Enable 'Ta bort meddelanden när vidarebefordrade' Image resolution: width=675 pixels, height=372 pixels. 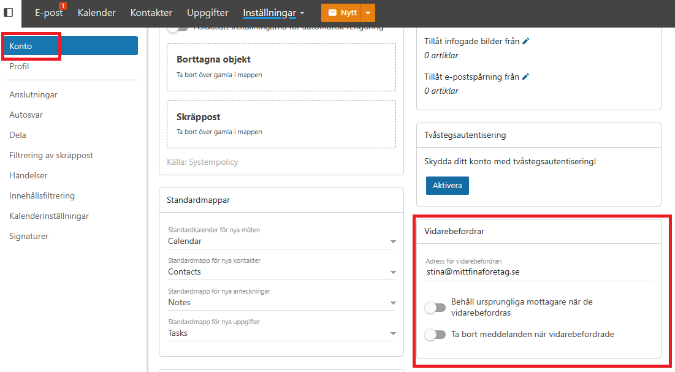435,335
